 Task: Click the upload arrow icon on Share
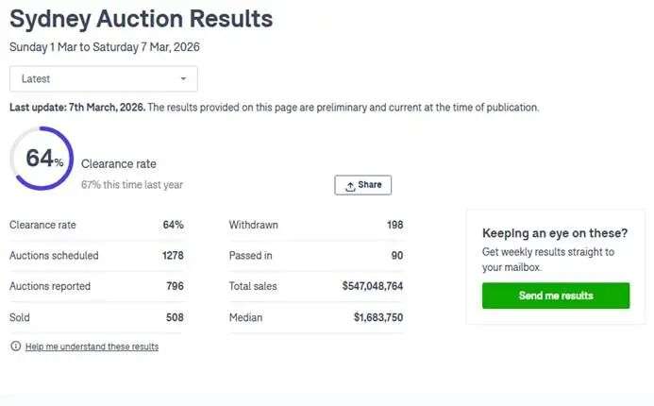pyautogui.click(x=350, y=186)
